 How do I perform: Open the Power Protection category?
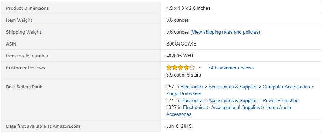pos(280,100)
